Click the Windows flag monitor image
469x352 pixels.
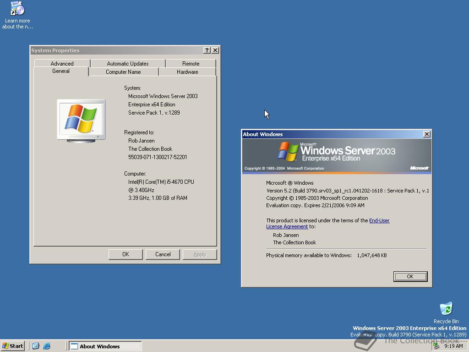pyautogui.click(x=81, y=121)
